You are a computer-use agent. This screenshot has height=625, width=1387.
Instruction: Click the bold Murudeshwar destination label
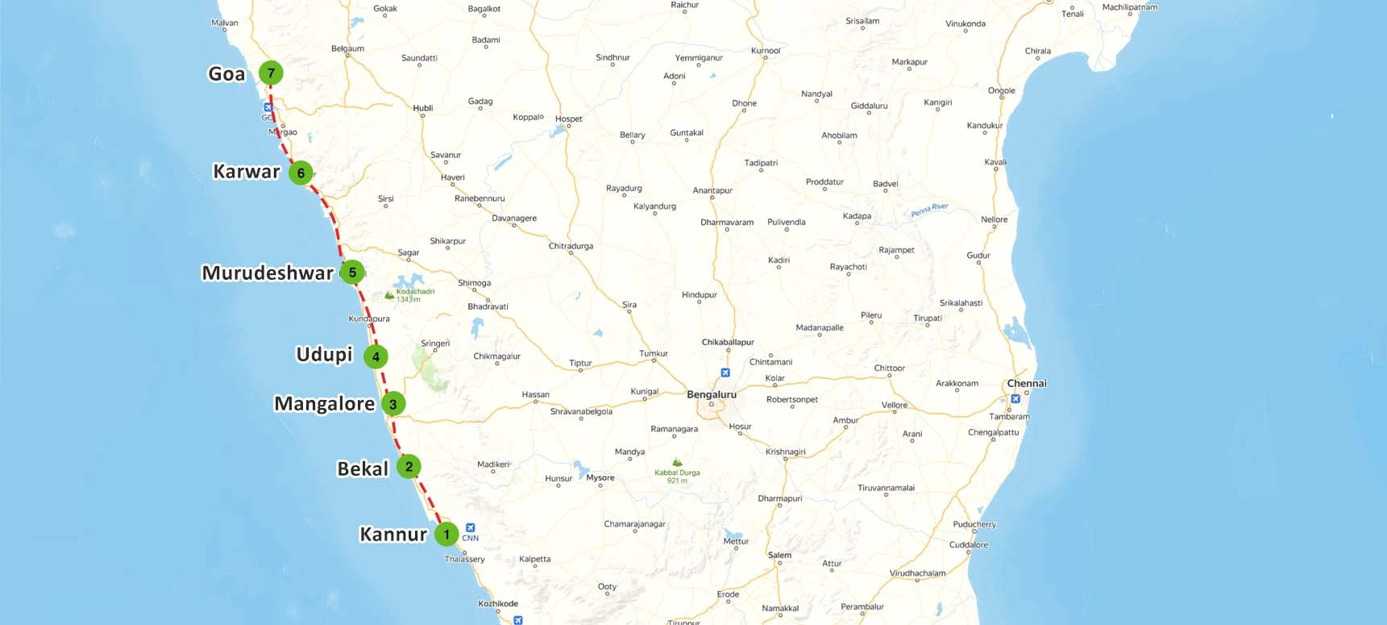267,273
